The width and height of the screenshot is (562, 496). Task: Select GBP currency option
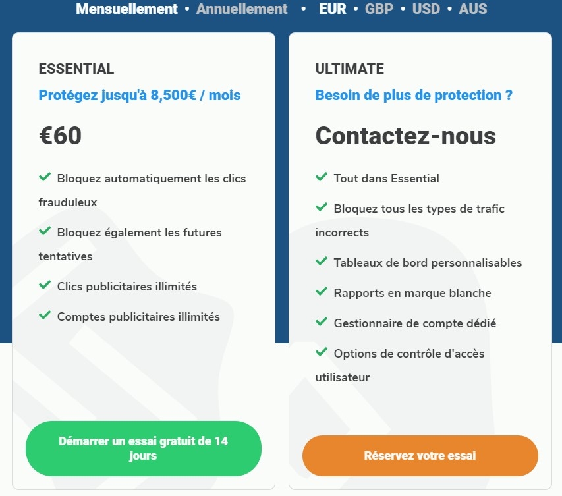click(379, 9)
